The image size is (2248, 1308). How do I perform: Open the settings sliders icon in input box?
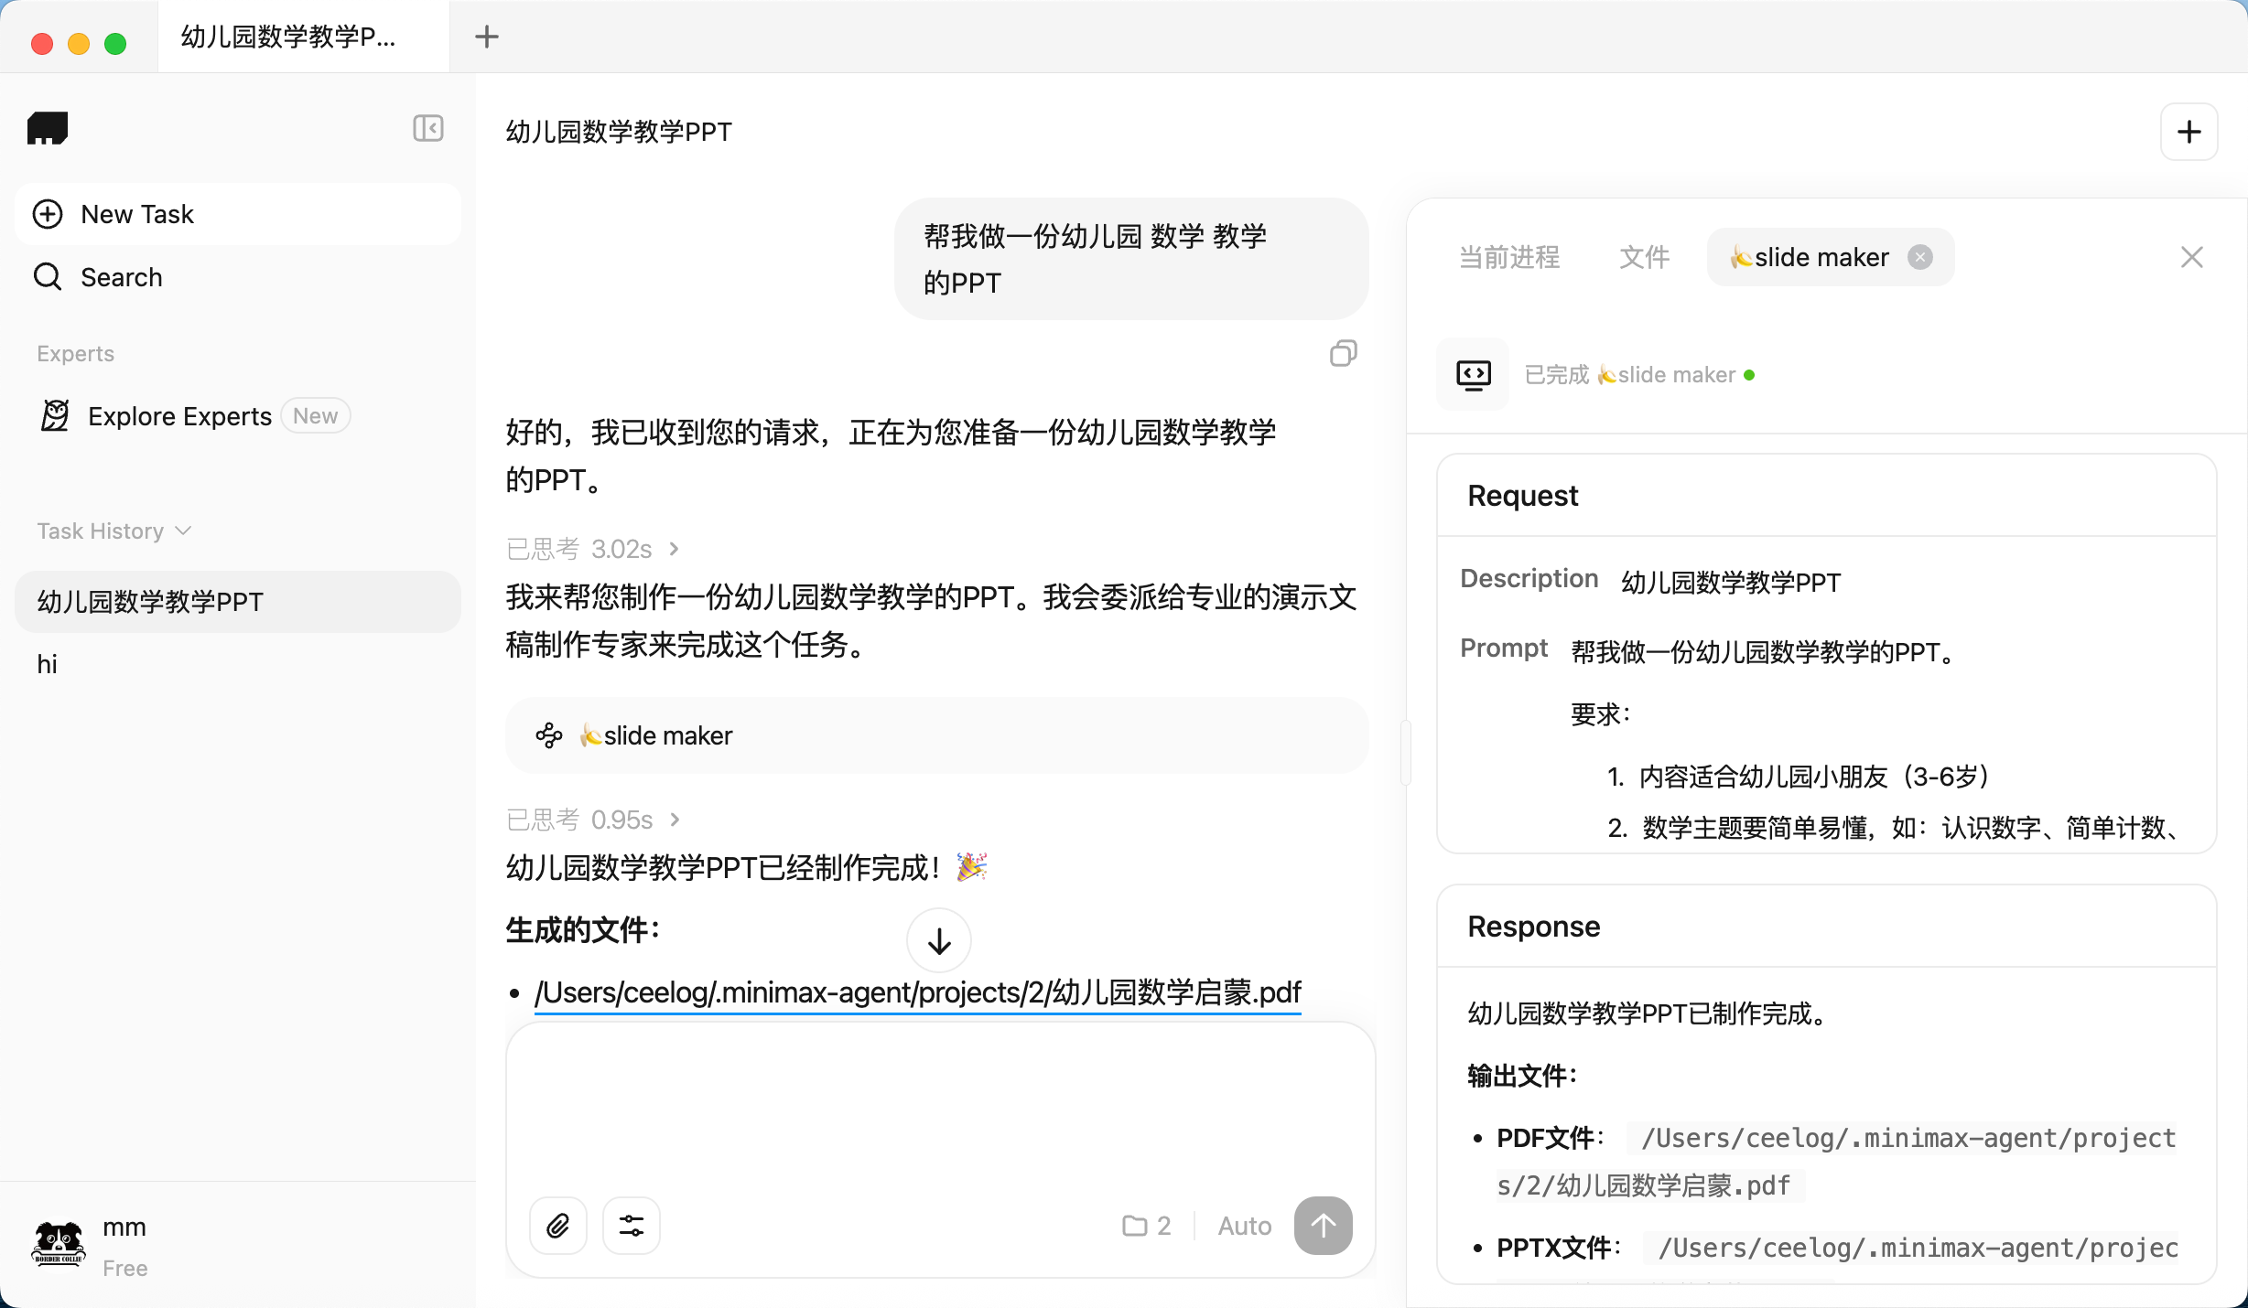tap(631, 1225)
